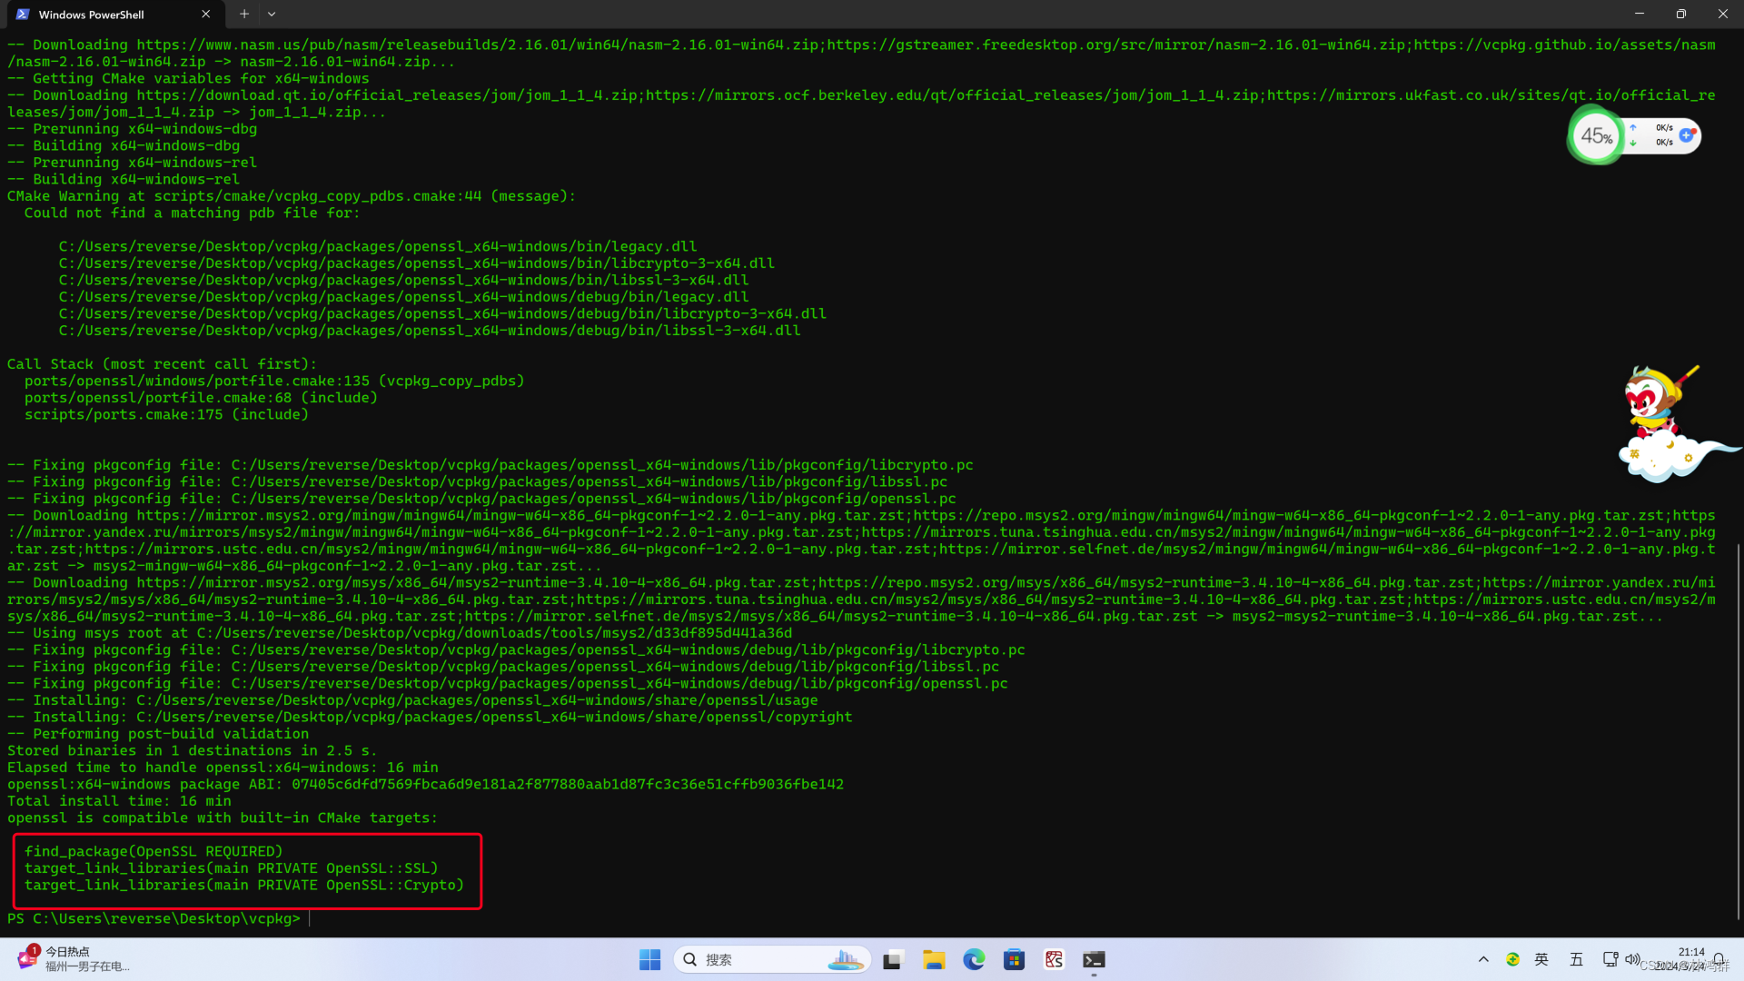Open the news widget 今日热点
The width and height of the screenshot is (1744, 981).
point(74,959)
